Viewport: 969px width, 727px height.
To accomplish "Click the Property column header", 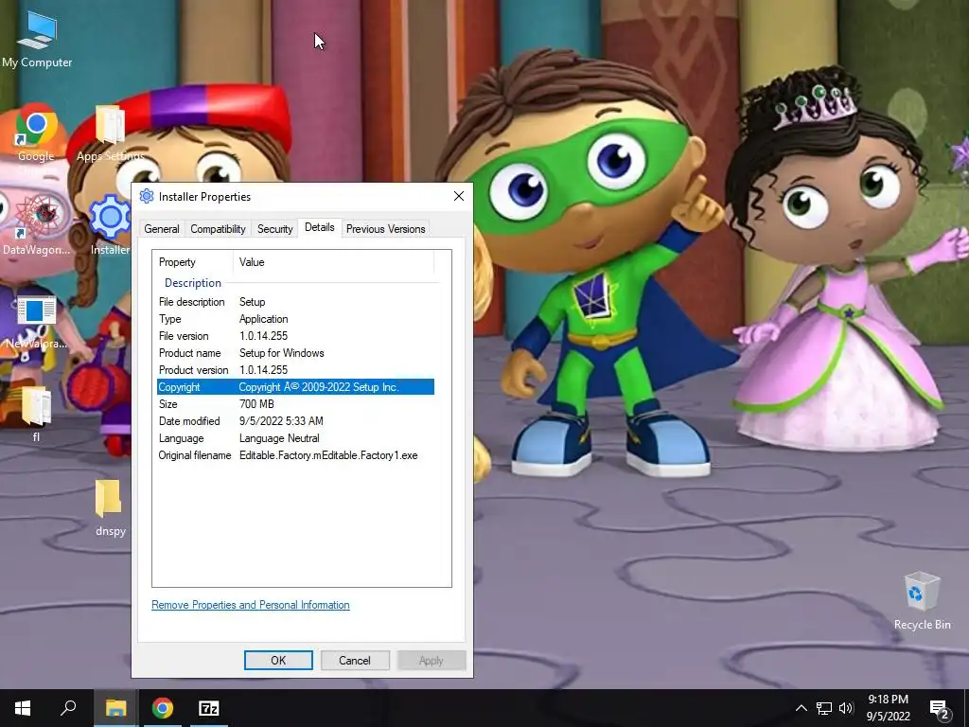I will (193, 262).
